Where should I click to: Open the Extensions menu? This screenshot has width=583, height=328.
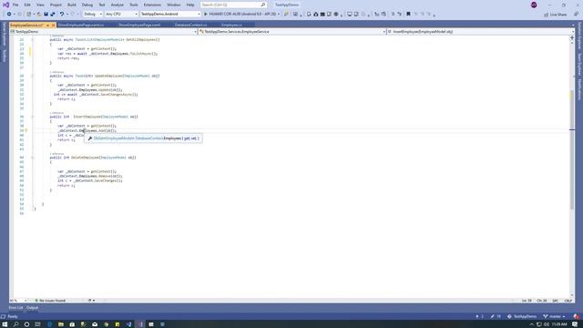(152, 5)
